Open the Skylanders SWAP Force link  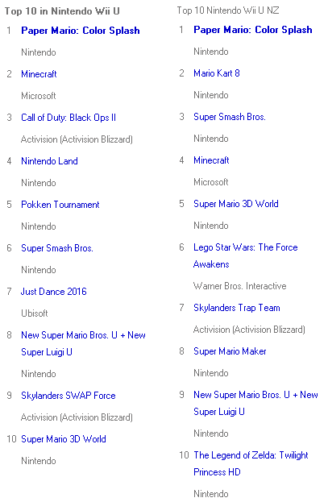click(x=69, y=396)
